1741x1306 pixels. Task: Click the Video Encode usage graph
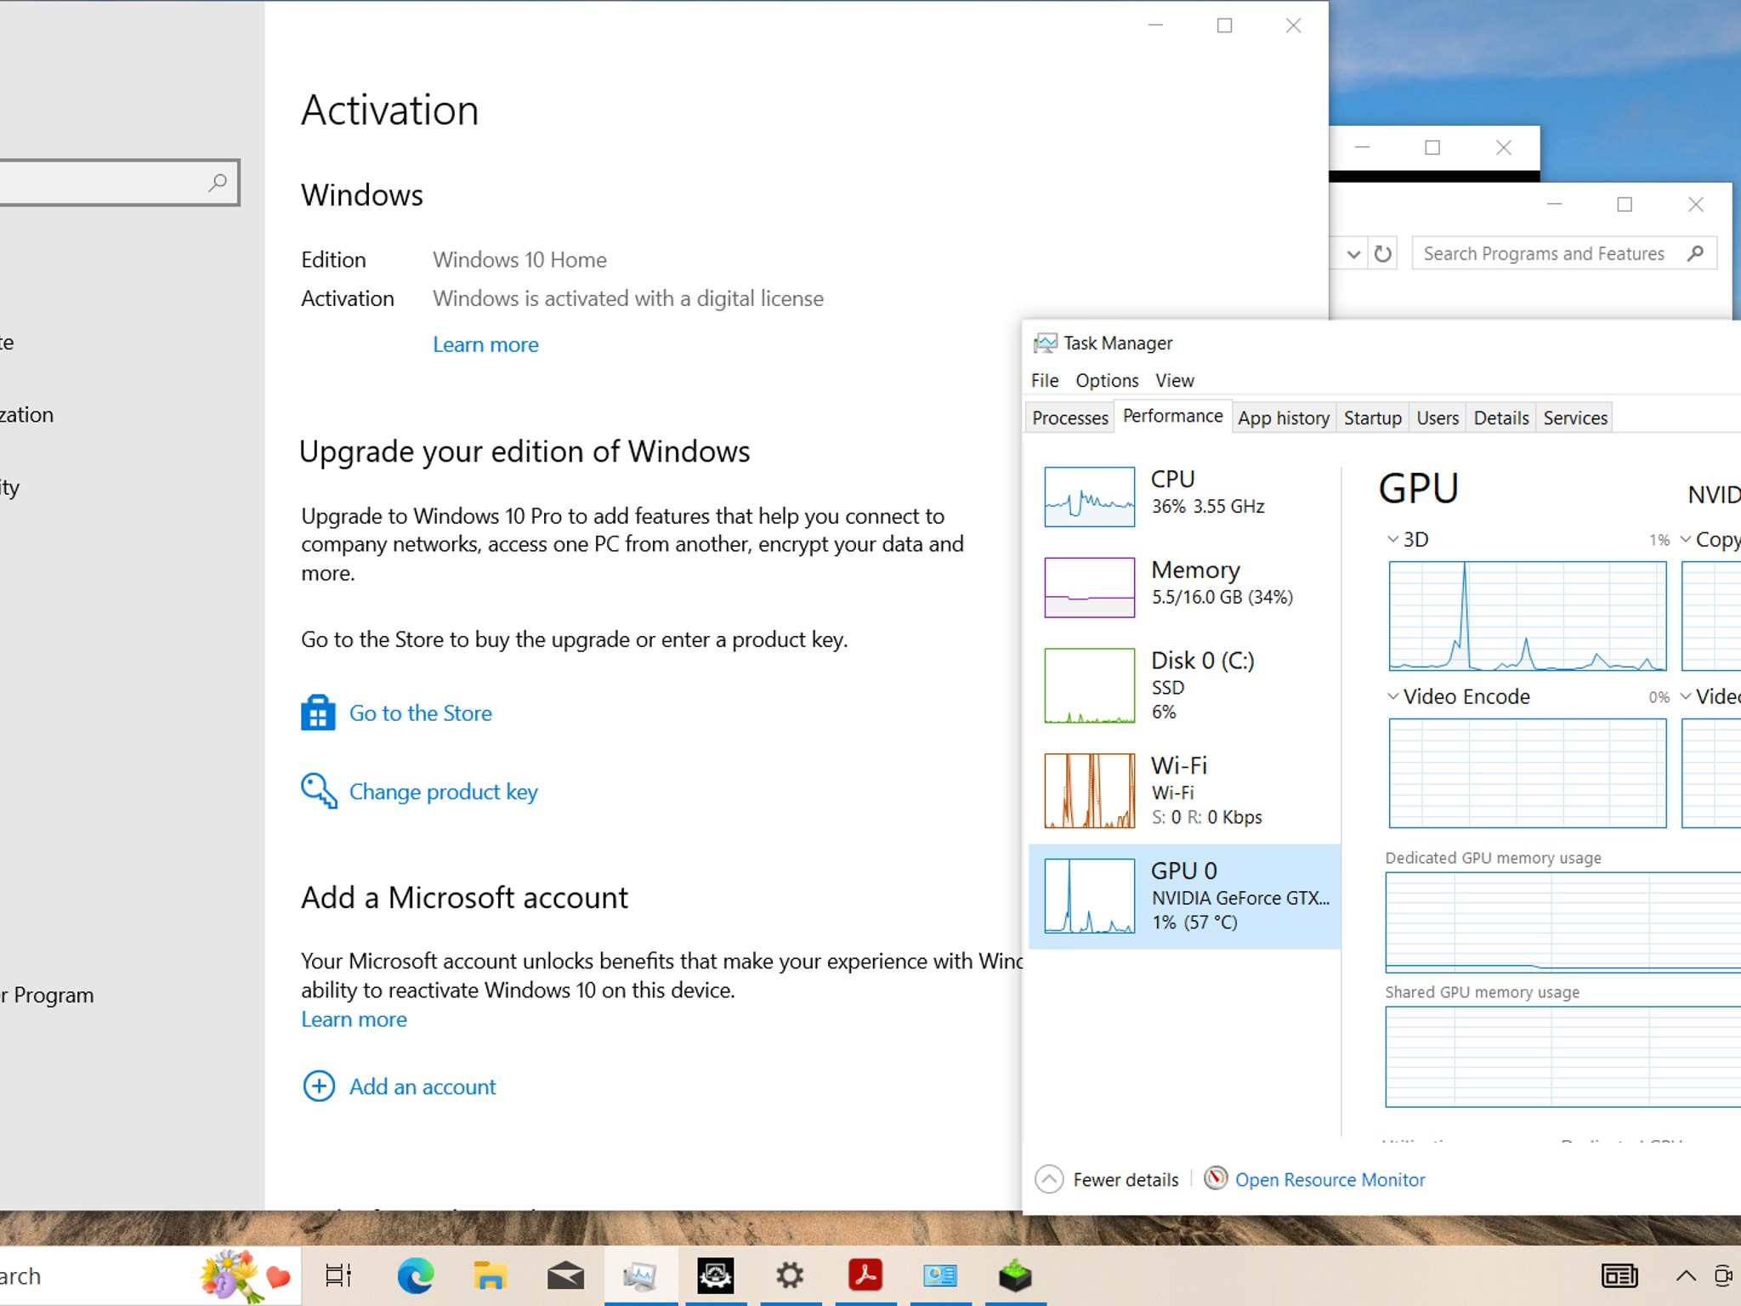coord(1528,773)
